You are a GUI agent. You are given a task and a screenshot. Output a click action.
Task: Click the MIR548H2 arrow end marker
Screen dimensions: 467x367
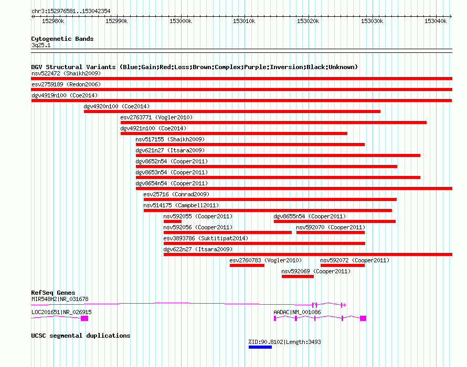(x=343, y=305)
